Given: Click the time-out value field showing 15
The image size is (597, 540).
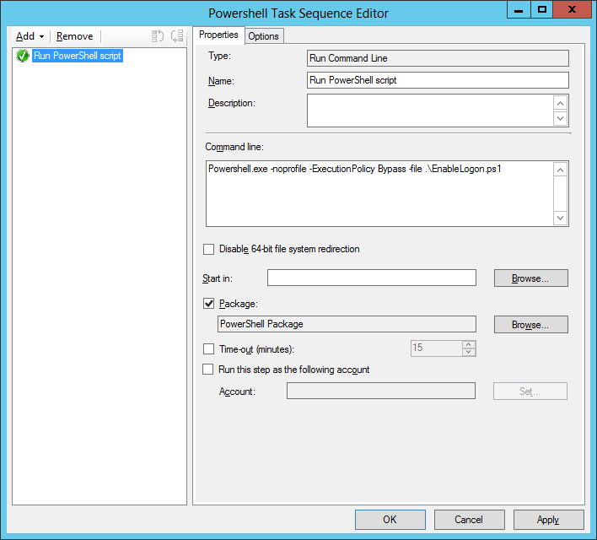Looking at the screenshot, I should 436,348.
